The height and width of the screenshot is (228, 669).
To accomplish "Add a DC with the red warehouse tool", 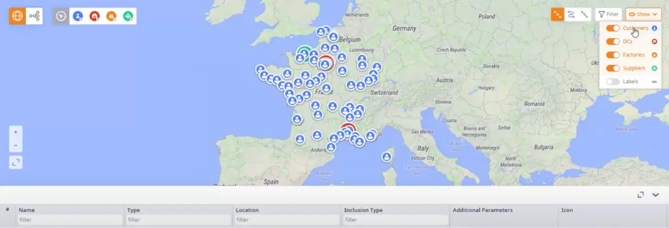I will pyautogui.click(x=94, y=16).
